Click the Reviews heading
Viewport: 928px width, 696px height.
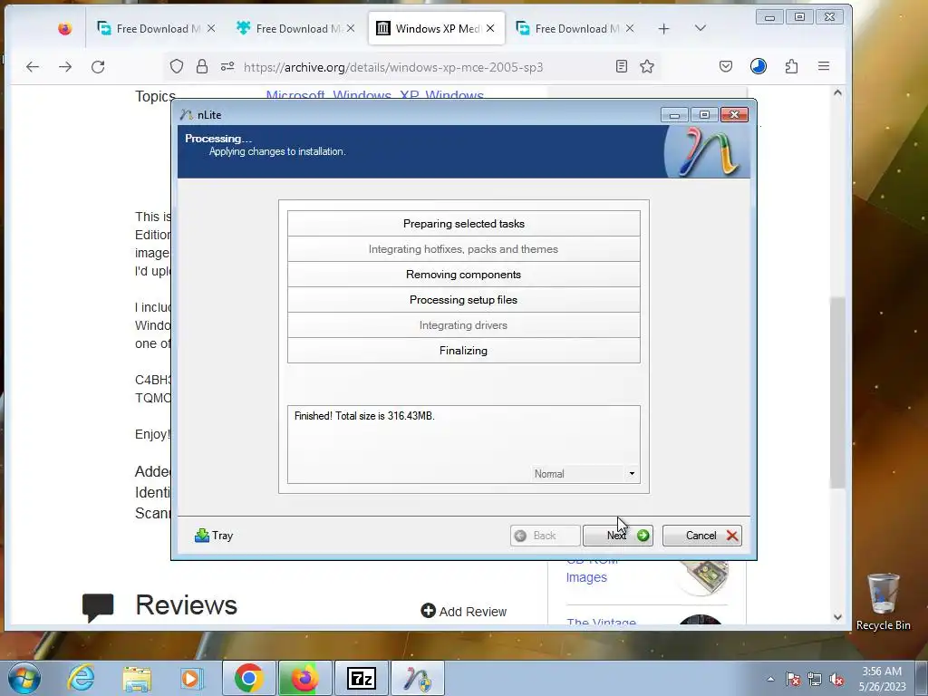[x=186, y=604]
